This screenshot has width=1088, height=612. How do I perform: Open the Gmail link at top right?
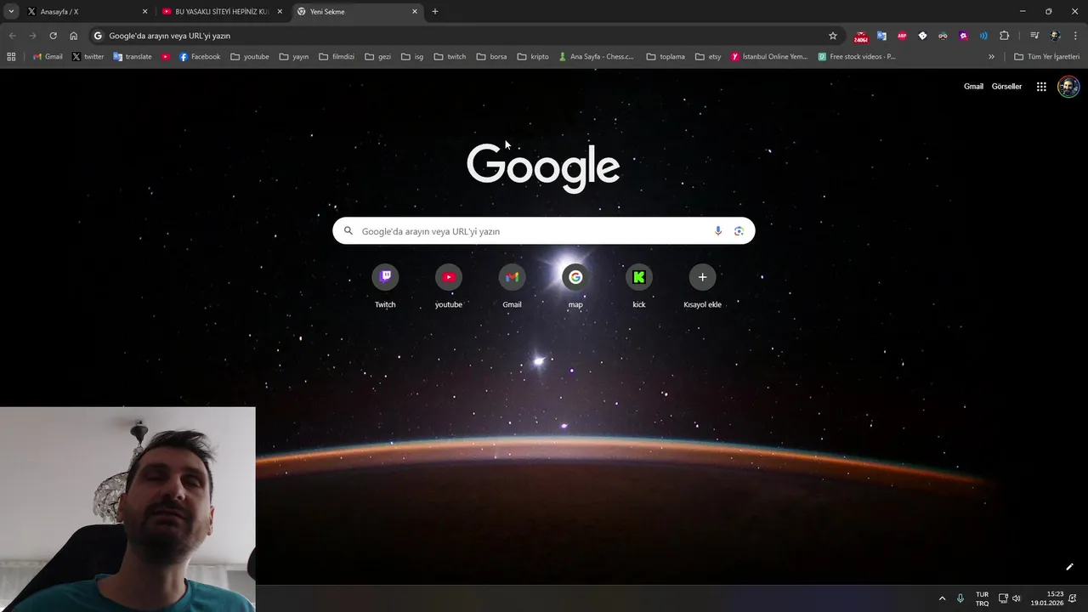[973, 87]
